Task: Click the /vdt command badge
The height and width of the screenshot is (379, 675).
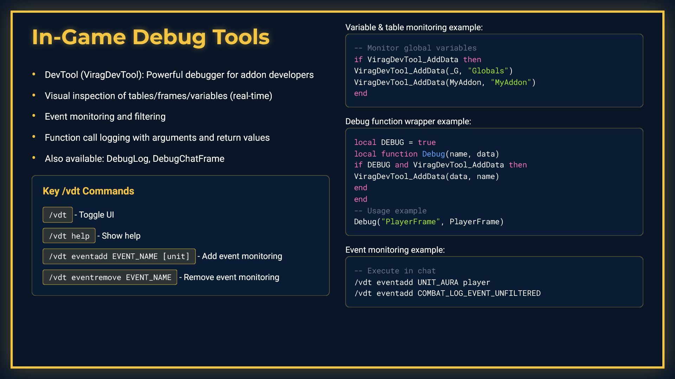Action: [58, 215]
